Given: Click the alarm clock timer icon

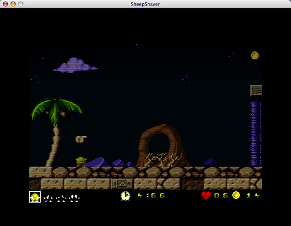Looking at the screenshot, I should (x=125, y=196).
